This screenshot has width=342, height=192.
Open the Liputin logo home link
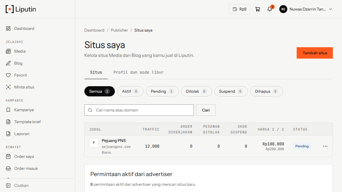coord(21,9)
